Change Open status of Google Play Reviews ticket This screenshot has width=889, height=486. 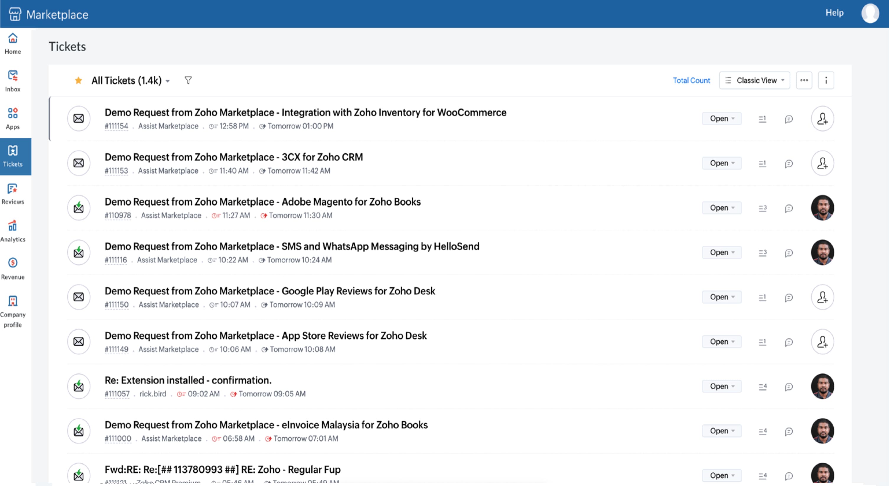(722, 297)
